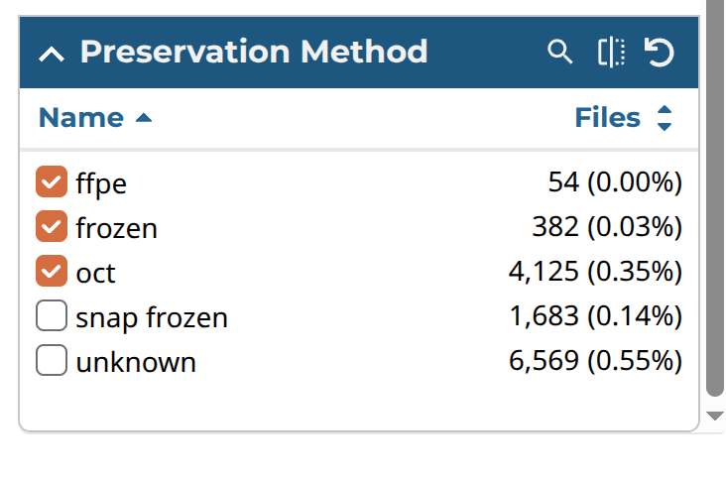Search within the Preservation Method facet
The height and width of the screenshot is (478, 726).
560,52
